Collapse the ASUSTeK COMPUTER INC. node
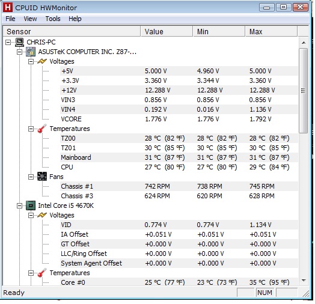This screenshot has height=304, width=315. point(19,52)
